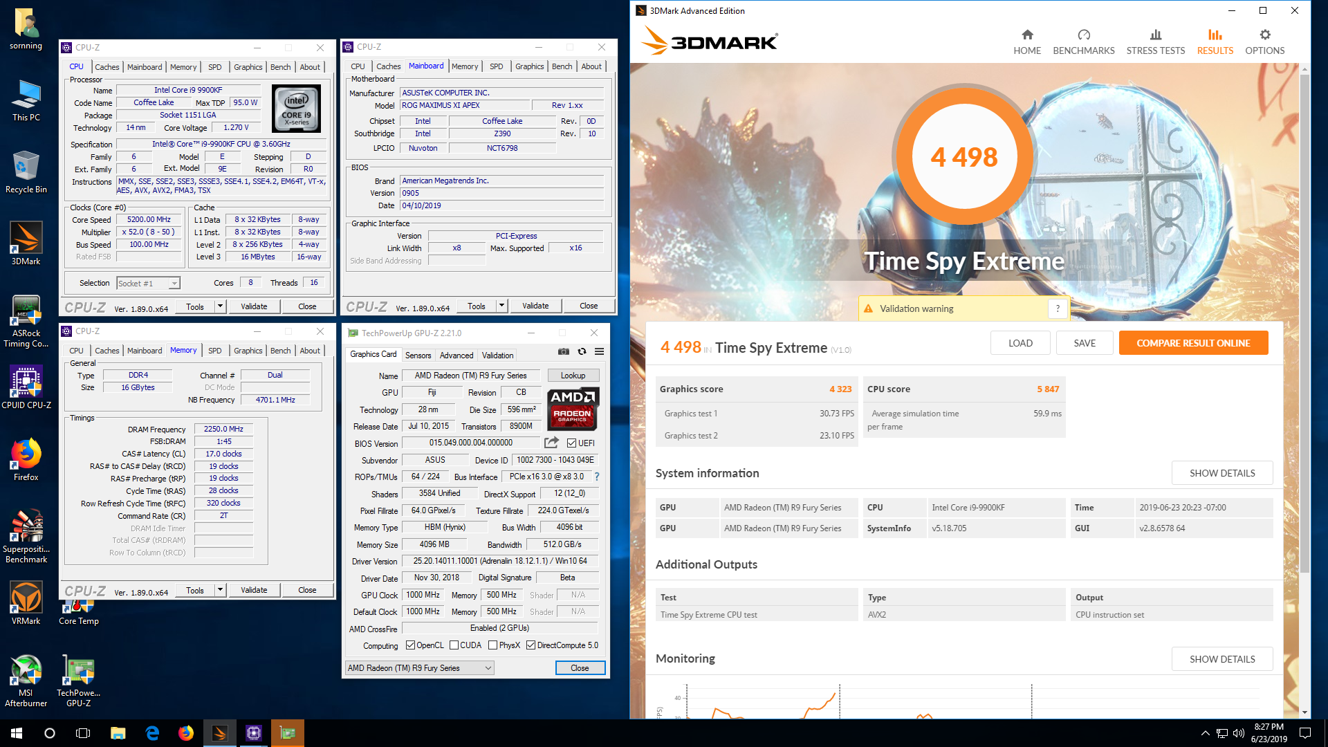This screenshot has width=1328, height=747.
Task: Click the 3DMark vertical scrollbar thumb
Action: coord(1304,324)
